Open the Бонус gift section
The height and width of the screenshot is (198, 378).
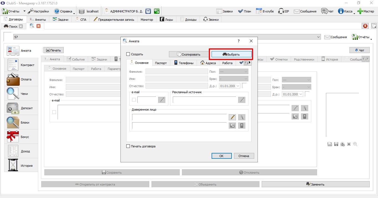(x=21, y=137)
